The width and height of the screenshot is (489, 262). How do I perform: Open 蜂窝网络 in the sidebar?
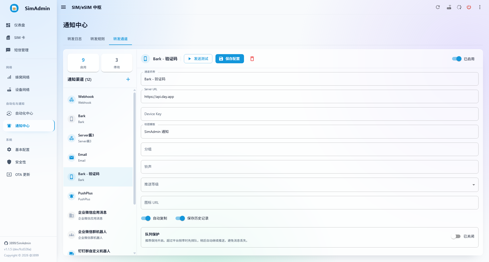[x=29, y=77]
